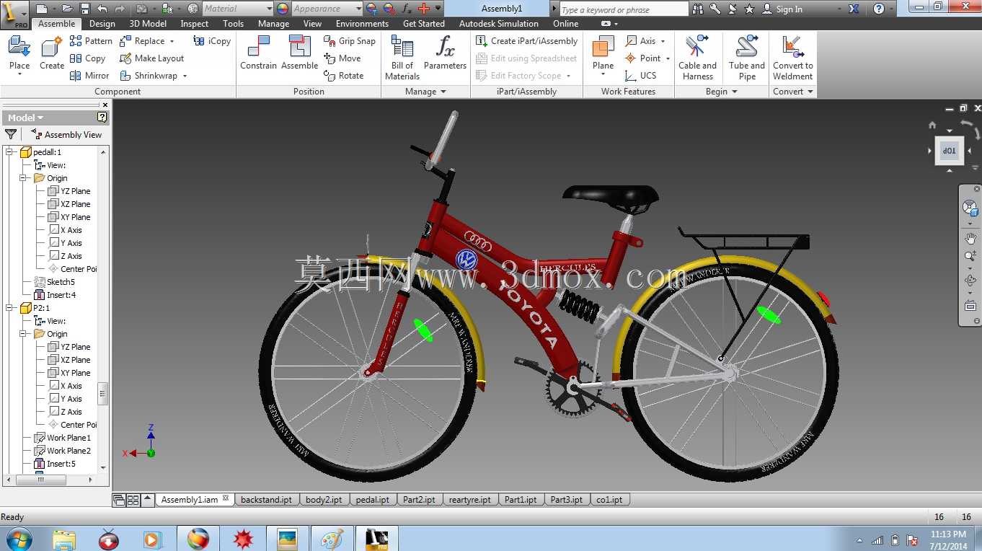Go to the Environments ribbon tab

click(x=362, y=24)
